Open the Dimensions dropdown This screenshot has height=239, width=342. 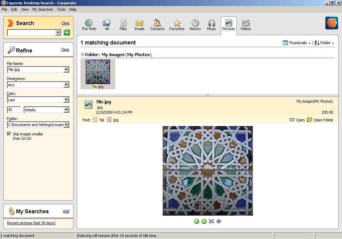66,85
